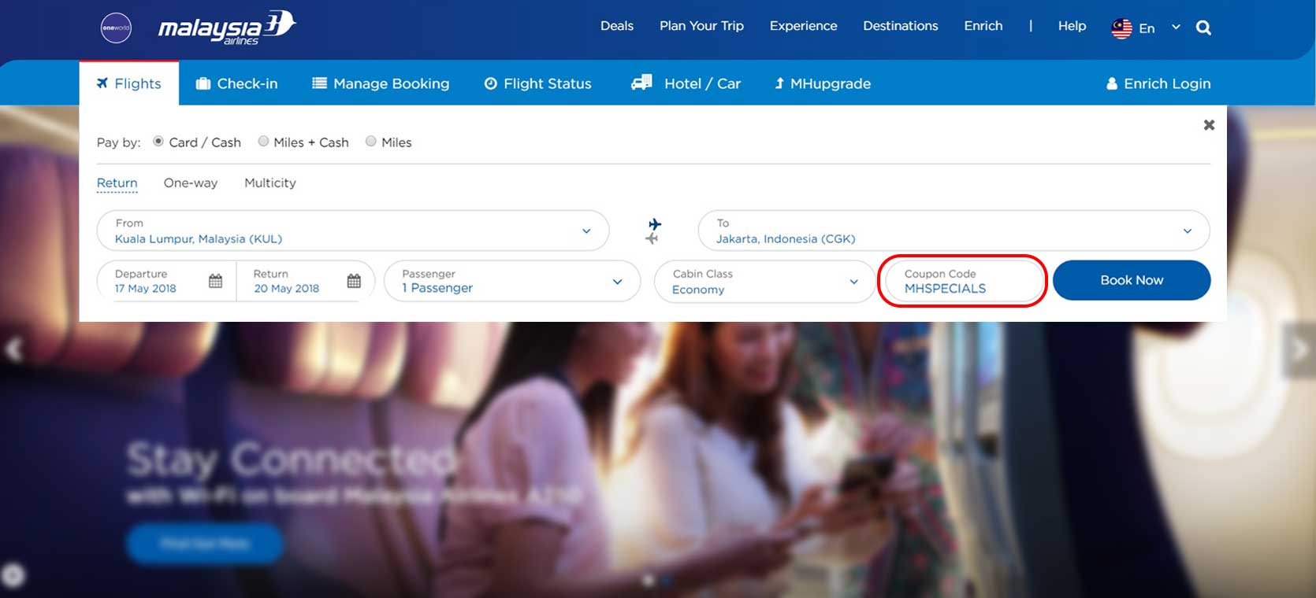Switch to the MHupgrade tab
This screenshot has height=598, width=1316.
[x=822, y=83]
